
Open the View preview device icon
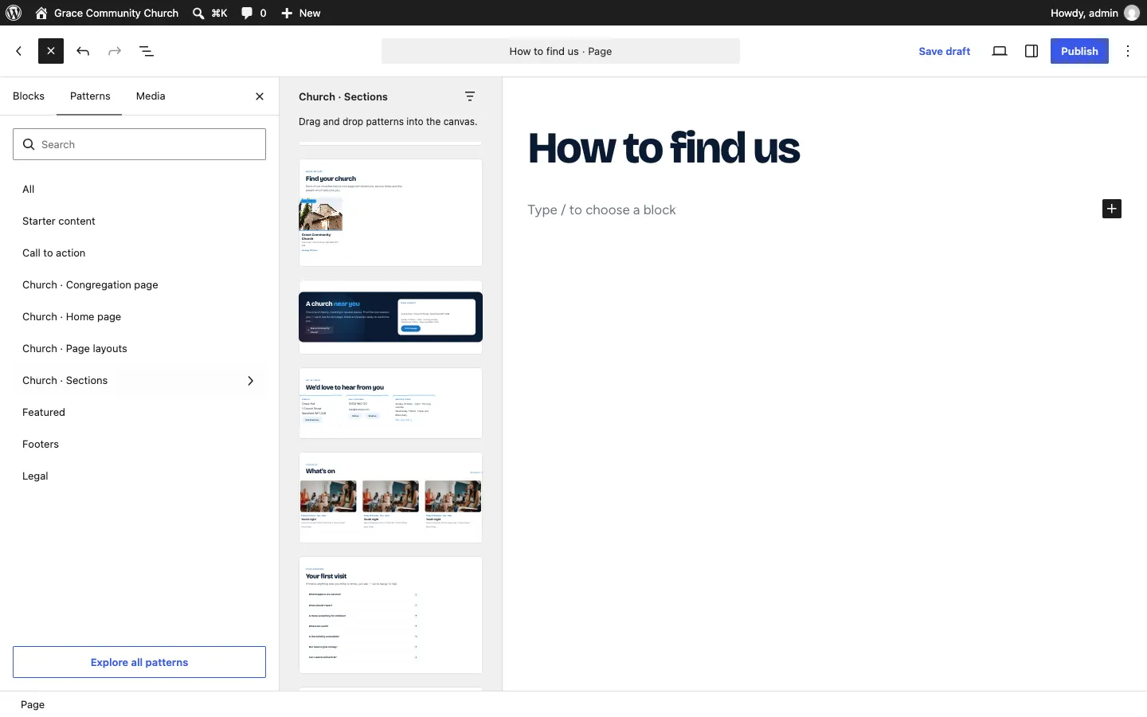1000,51
